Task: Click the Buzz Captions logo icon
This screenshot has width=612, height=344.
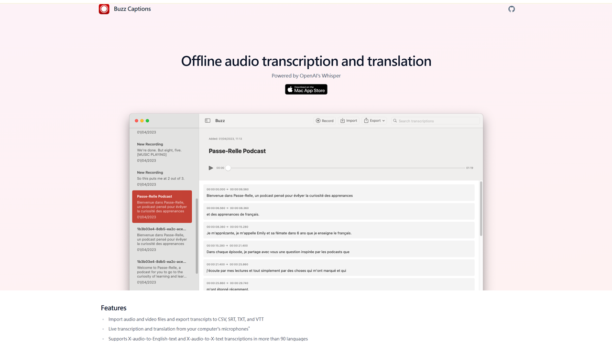Action: pyautogui.click(x=104, y=9)
